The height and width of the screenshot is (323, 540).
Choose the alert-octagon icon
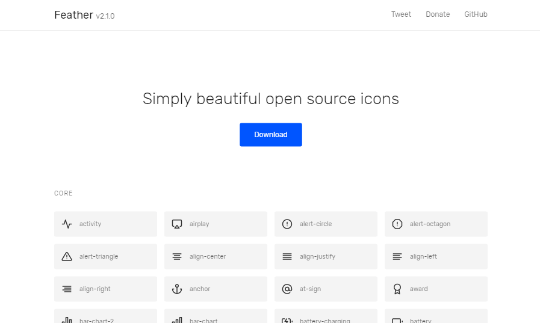(x=397, y=224)
